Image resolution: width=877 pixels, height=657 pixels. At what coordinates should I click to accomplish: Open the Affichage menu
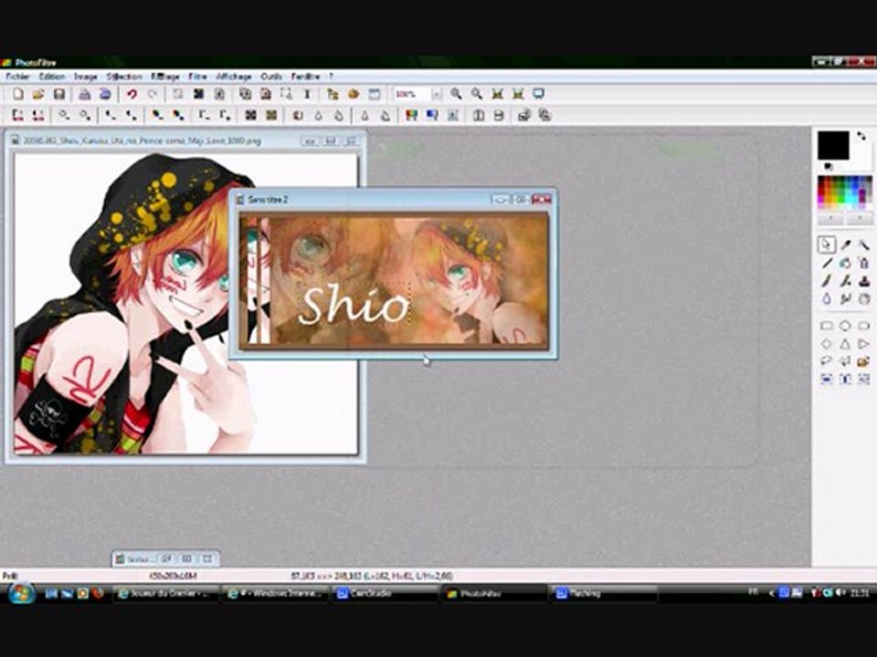point(234,77)
